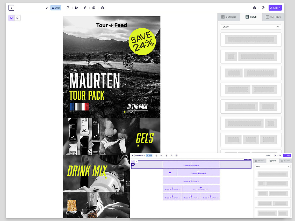Click the SAVE 24% yellow badge

coord(142,42)
